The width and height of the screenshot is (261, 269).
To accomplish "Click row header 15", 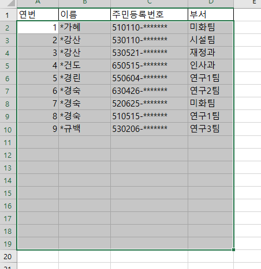I will 8,192.
